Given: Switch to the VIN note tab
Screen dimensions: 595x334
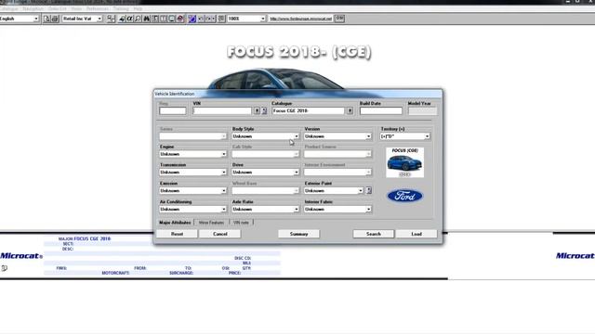Looking at the screenshot, I should pyautogui.click(x=241, y=223).
